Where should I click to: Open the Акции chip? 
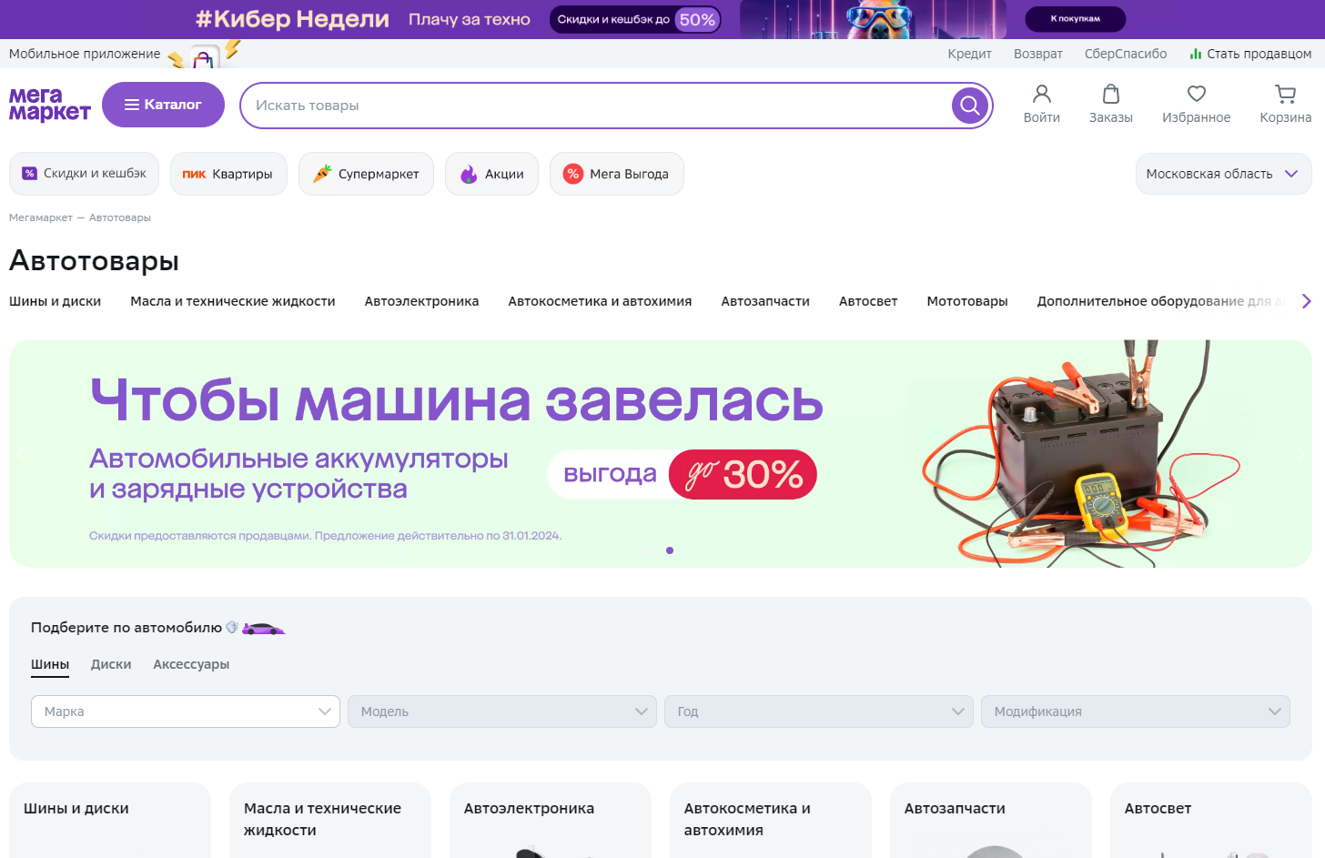(x=491, y=174)
